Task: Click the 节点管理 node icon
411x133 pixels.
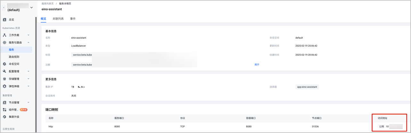Action: pyautogui.click(x=4, y=102)
